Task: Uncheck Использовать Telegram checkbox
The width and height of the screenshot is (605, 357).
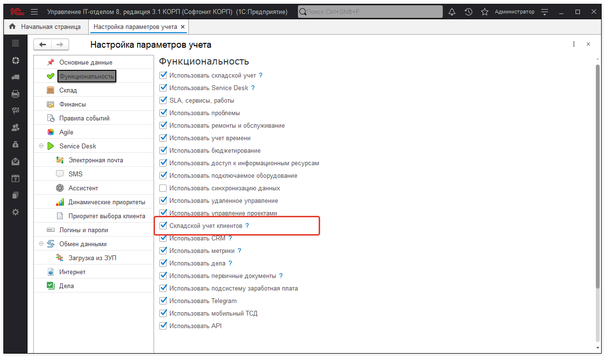Action: [163, 301]
